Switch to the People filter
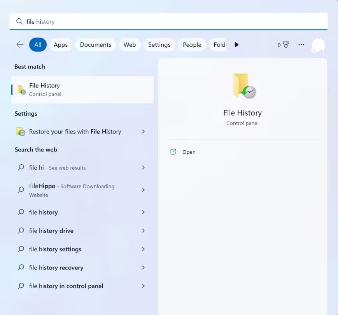 [x=192, y=45]
